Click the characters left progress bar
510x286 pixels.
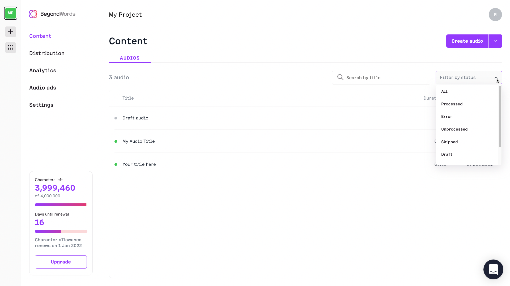61,205
